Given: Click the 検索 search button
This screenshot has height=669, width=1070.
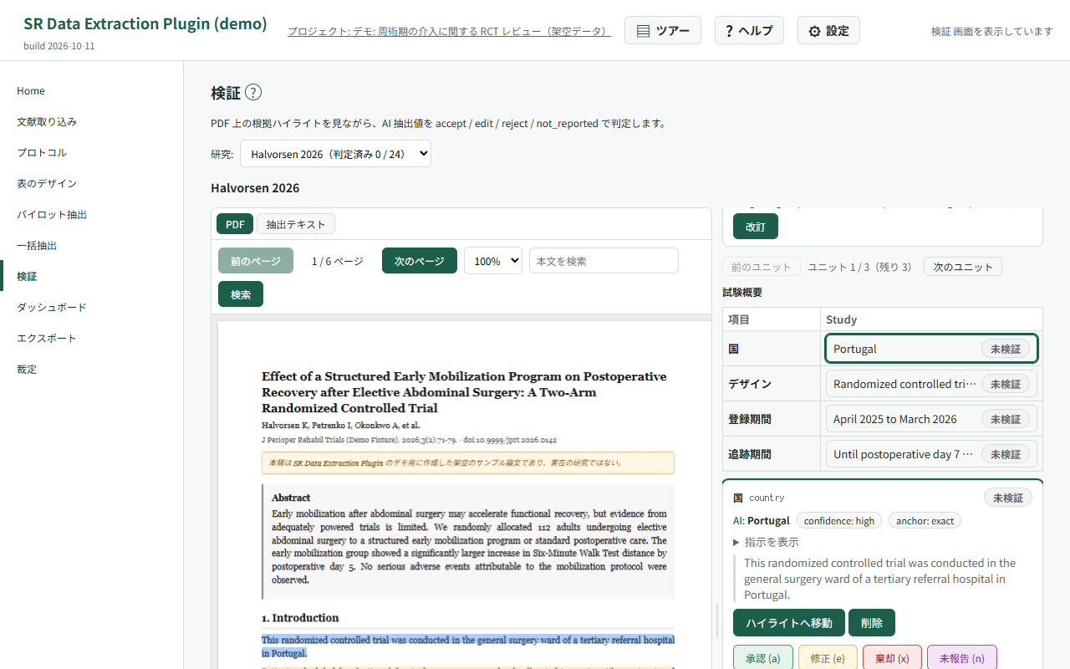Looking at the screenshot, I should click(x=241, y=294).
